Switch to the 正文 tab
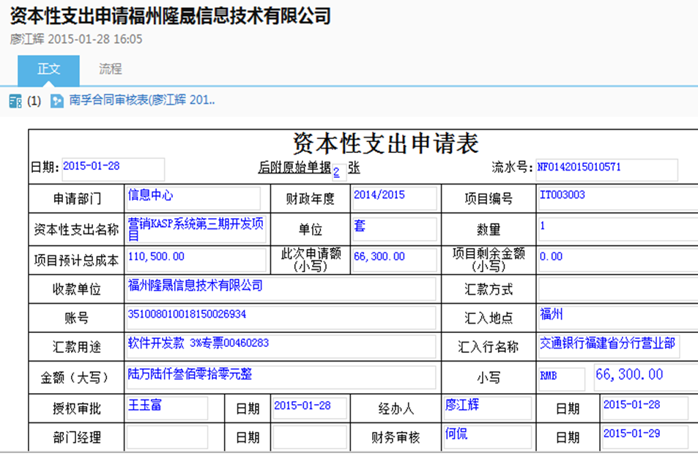Image resolution: width=698 pixels, height=456 pixels. click(x=48, y=70)
